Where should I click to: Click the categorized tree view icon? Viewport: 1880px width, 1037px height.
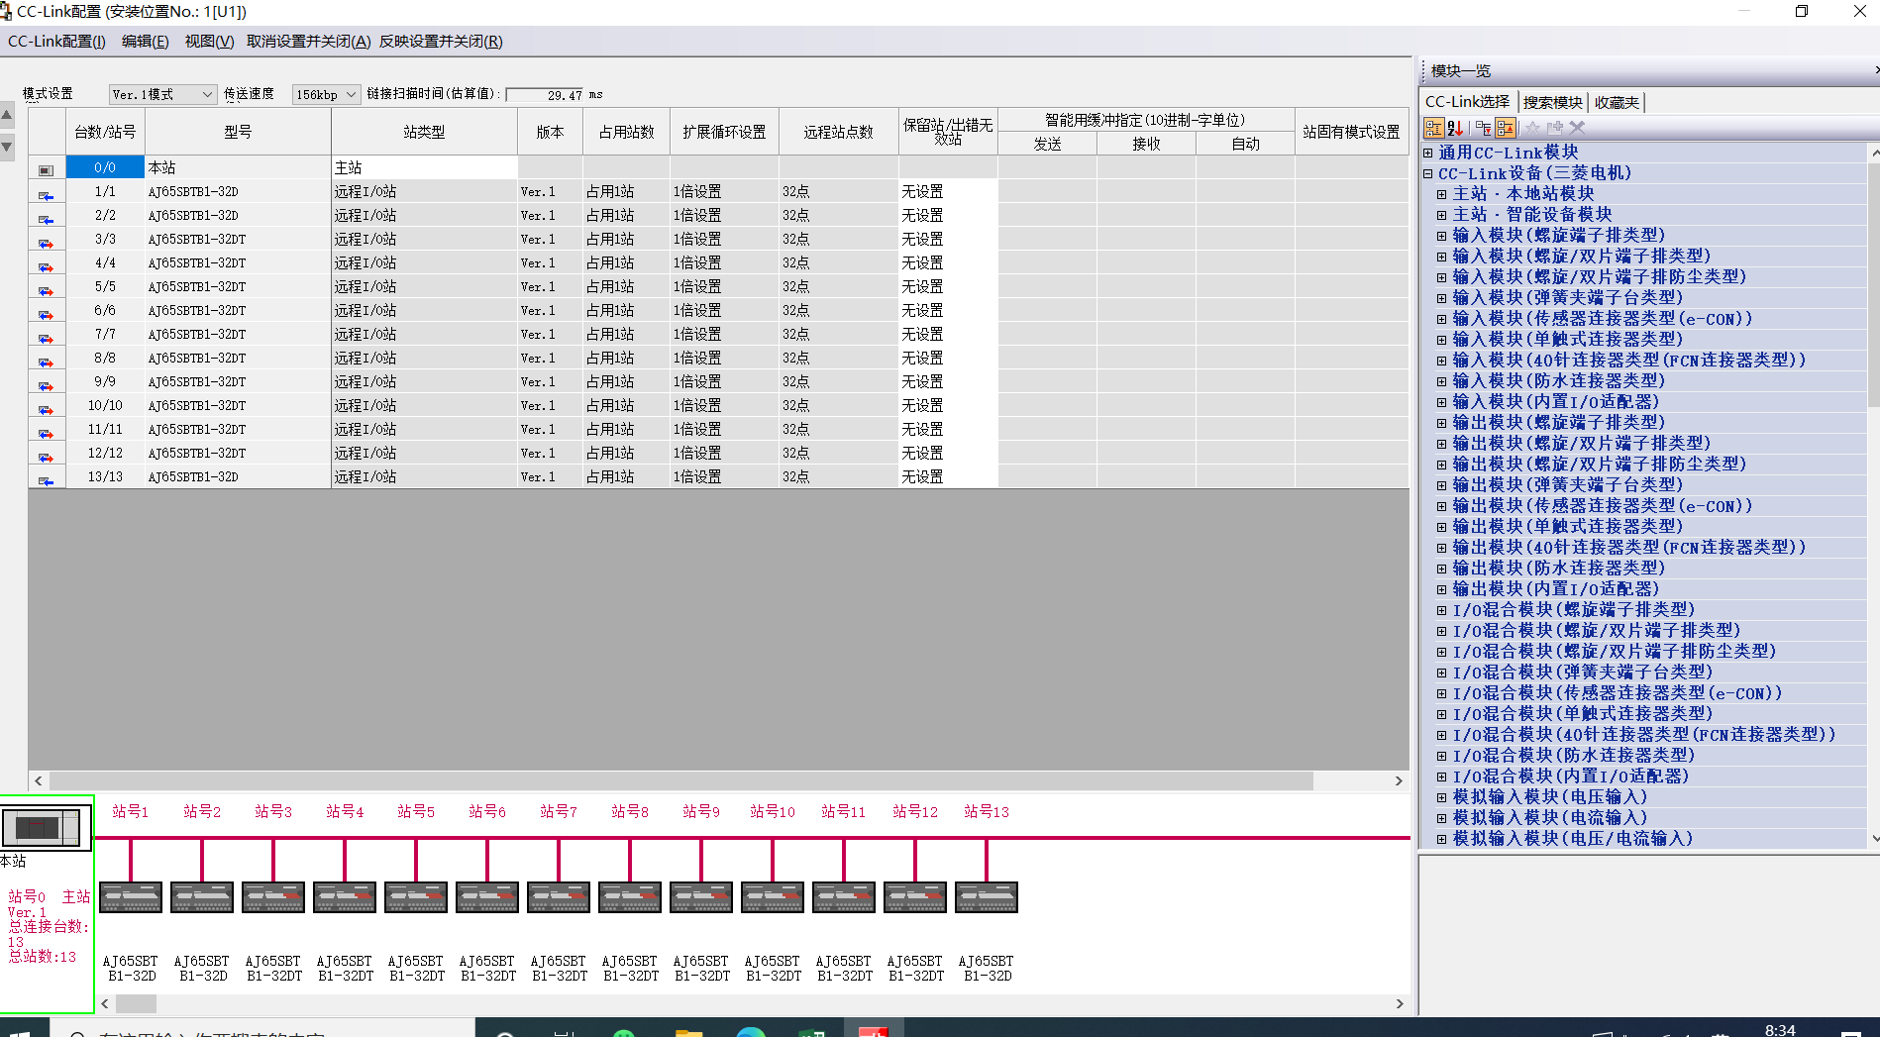click(1433, 128)
